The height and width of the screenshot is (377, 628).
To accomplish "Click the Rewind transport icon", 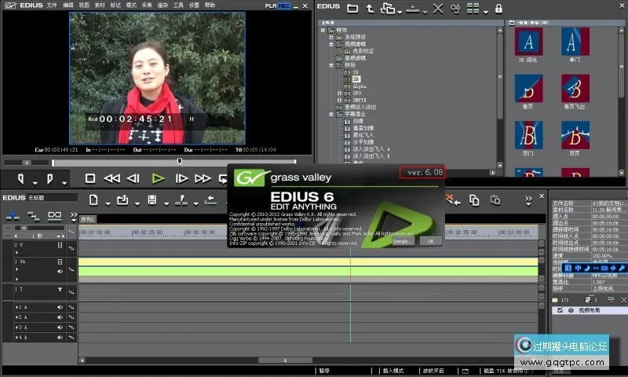I will (112, 178).
